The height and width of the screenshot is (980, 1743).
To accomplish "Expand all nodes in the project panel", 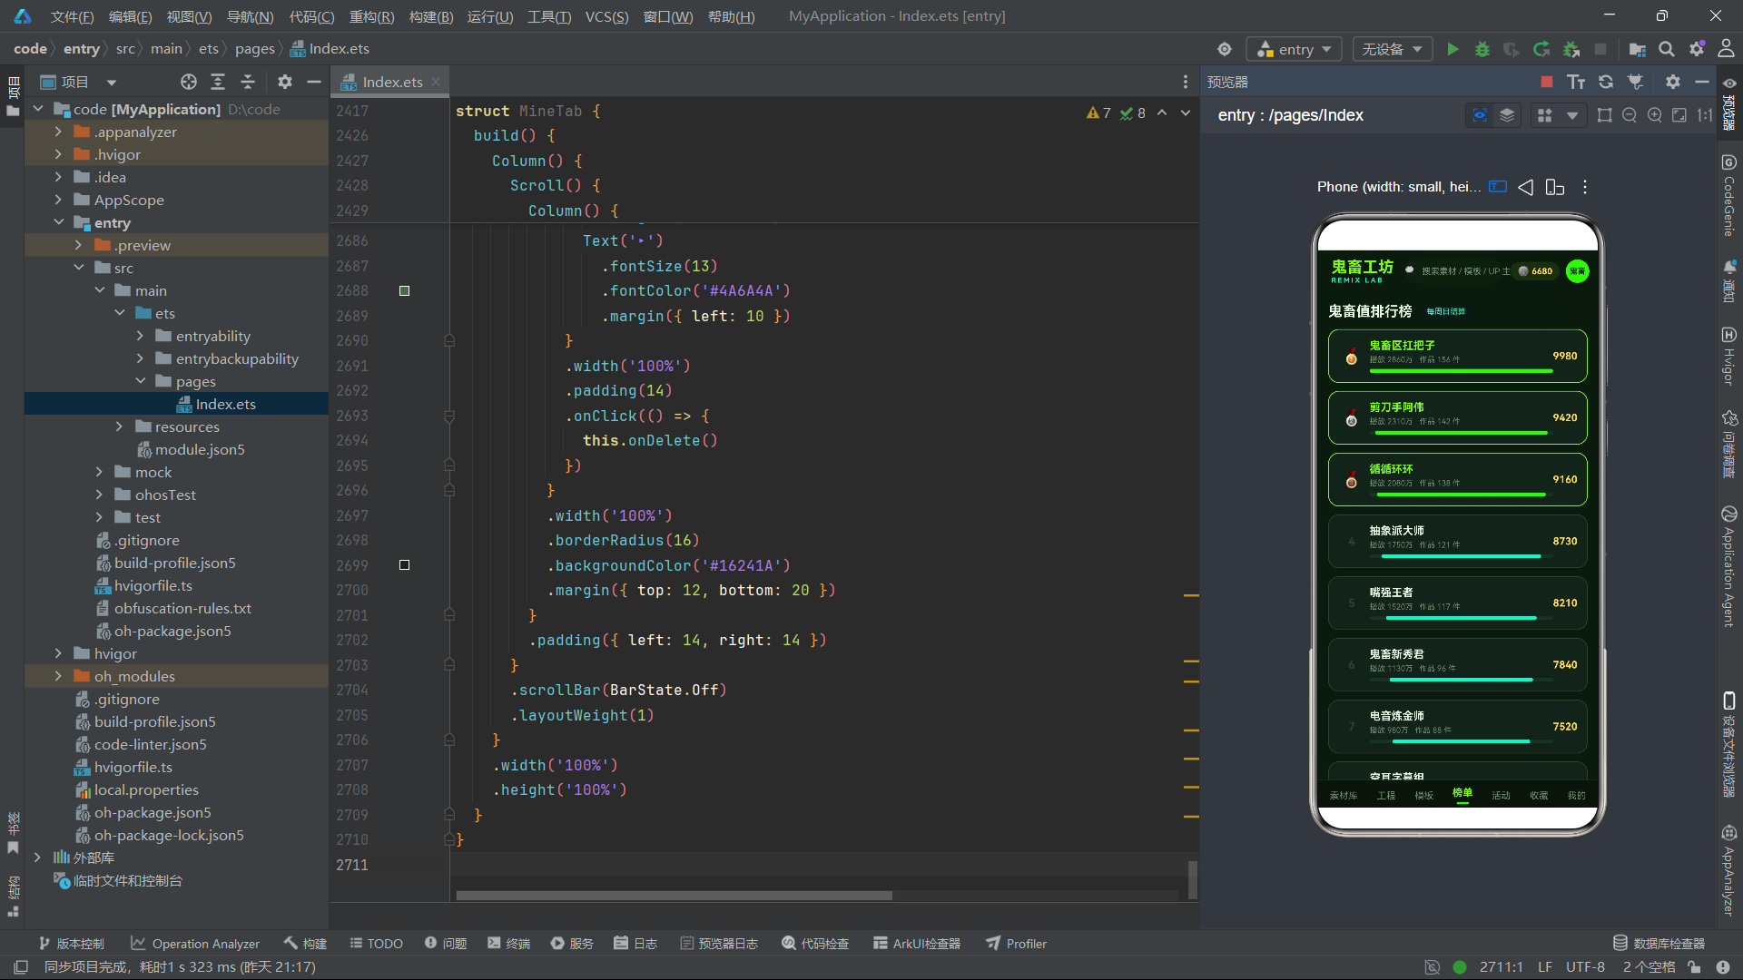I will (x=218, y=82).
